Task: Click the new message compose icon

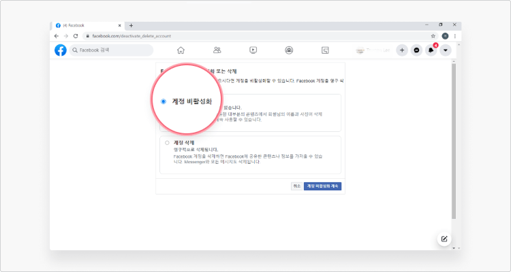Action: coord(444,239)
